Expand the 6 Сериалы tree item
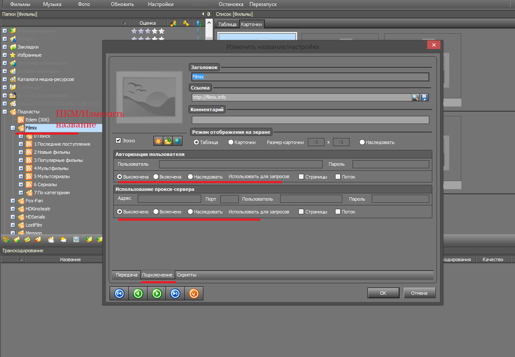 click(x=21, y=184)
